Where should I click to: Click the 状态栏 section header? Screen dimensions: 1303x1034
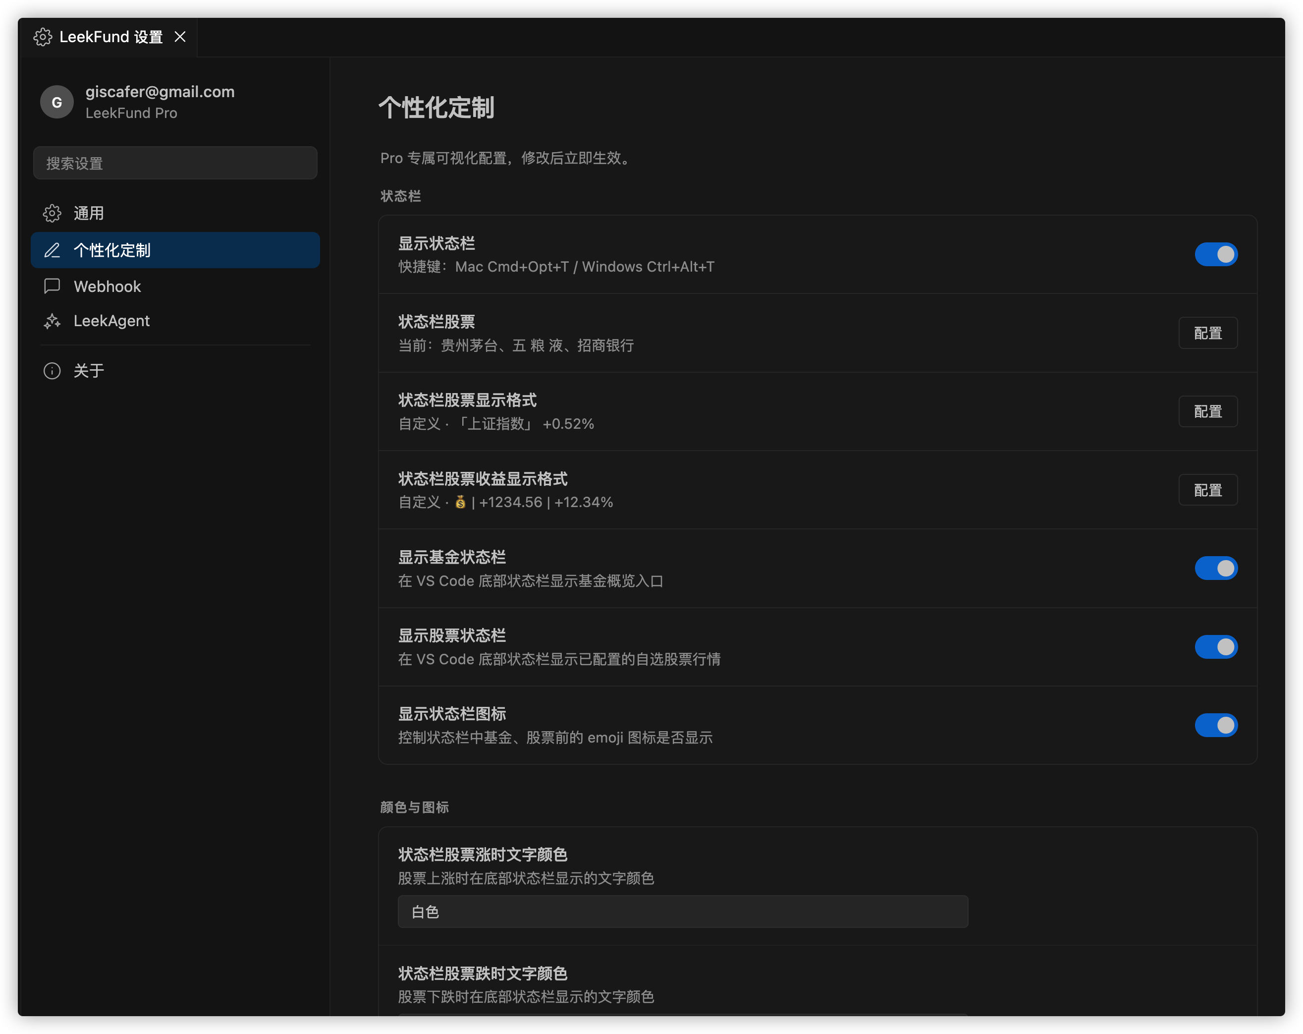(400, 196)
